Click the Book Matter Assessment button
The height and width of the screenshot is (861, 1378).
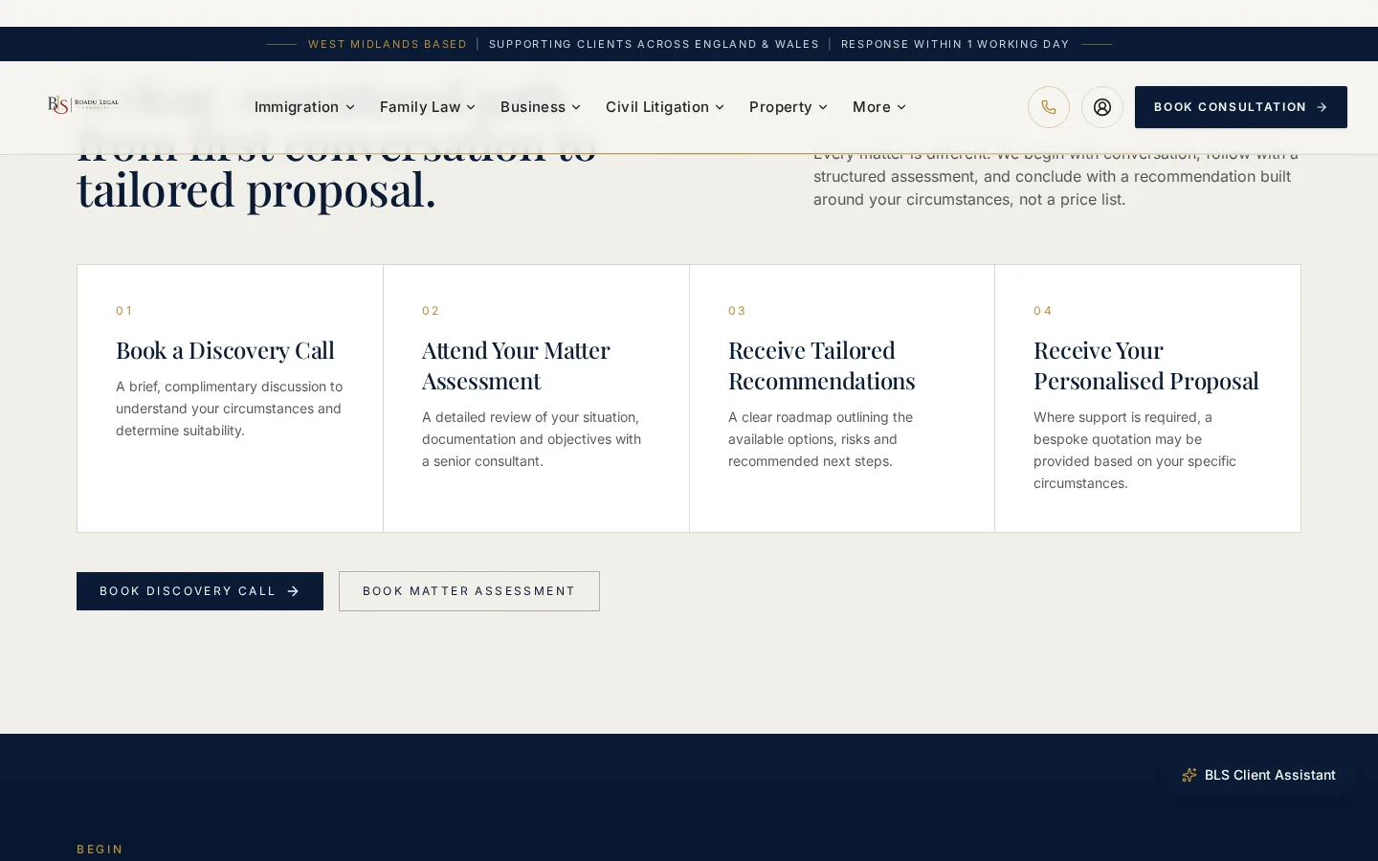469,591
